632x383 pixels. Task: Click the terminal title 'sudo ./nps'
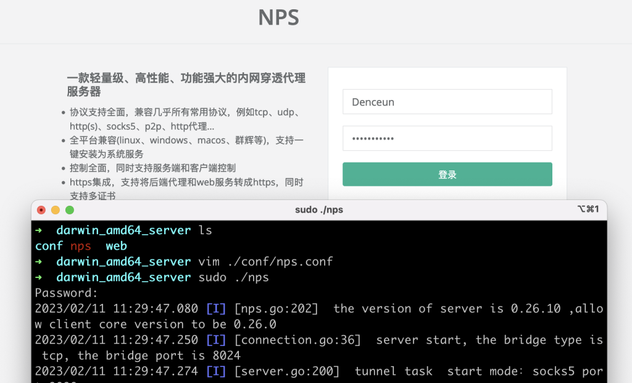319,210
